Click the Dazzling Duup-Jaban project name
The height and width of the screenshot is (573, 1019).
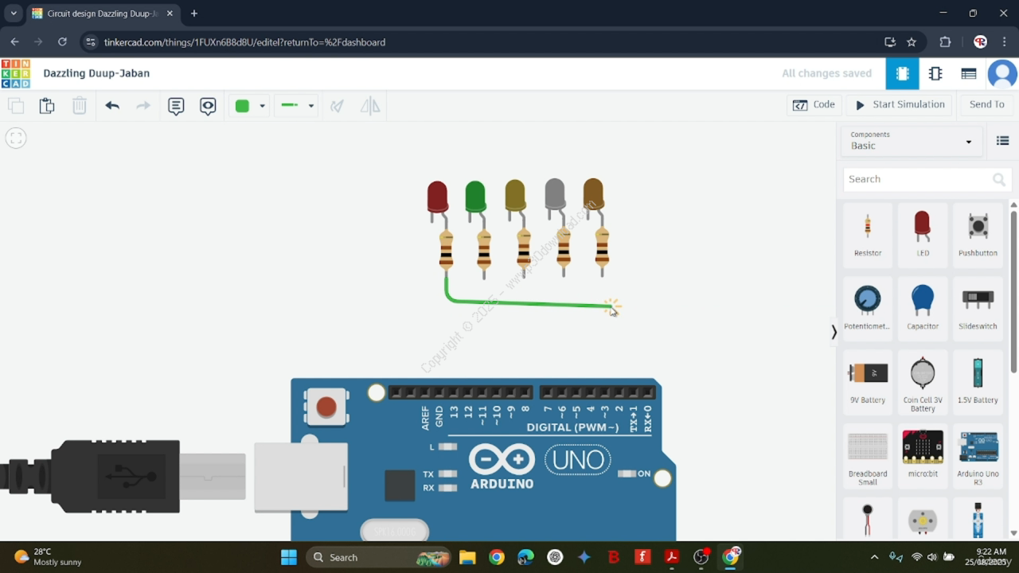[96, 73]
